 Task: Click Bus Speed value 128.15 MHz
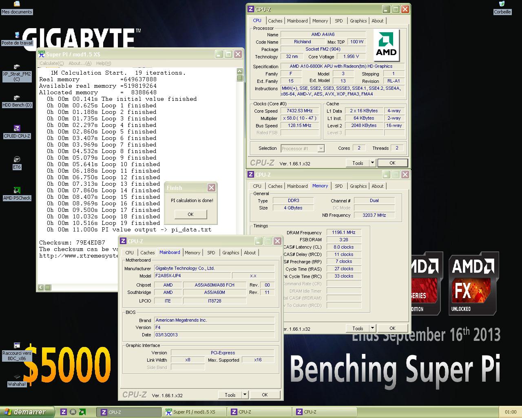(x=300, y=125)
